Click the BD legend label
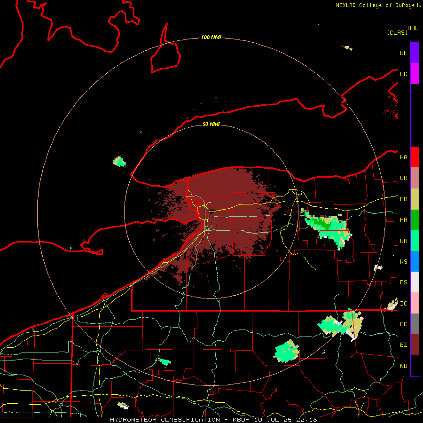Viewport: 423px width, 423px height. pyautogui.click(x=403, y=199)
